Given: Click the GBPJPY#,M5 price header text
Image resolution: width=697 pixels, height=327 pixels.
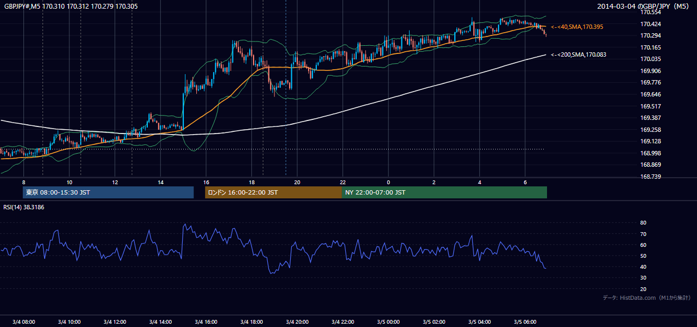Looking at the screenshot, I should [x=71, y=7].
